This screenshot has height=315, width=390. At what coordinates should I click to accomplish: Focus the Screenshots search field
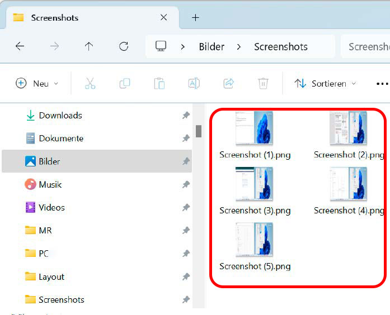pos(365,47)
